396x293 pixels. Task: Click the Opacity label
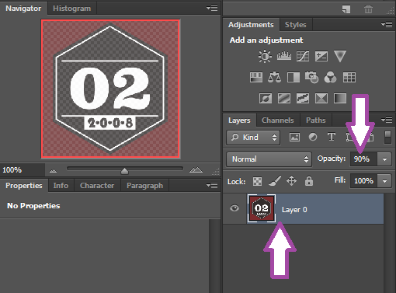click(332, 159)
